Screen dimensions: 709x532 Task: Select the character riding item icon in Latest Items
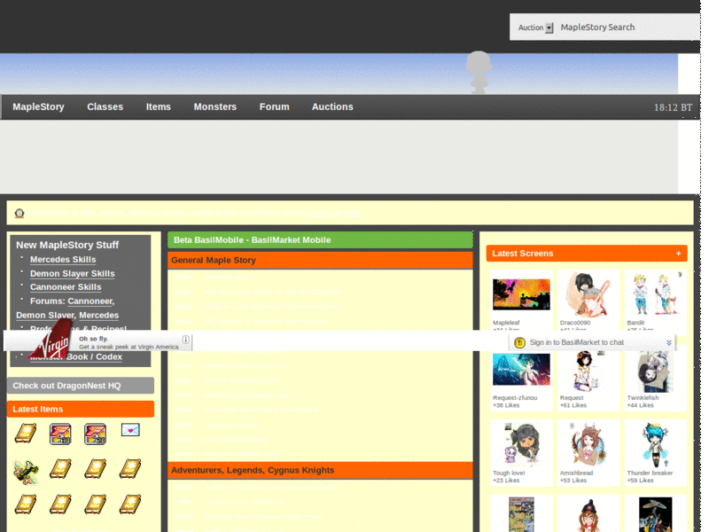click(26, 471)
